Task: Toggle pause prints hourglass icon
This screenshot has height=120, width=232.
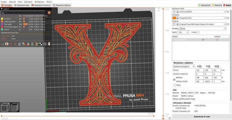Action: (32, 44)
